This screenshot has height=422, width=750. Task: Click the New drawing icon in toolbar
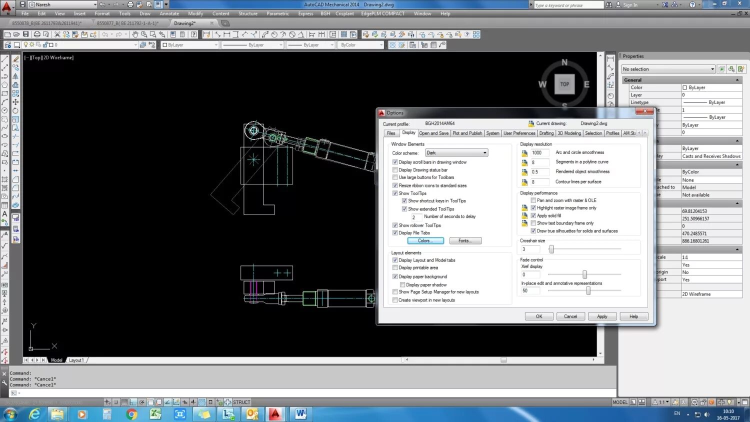coord(7,34)
